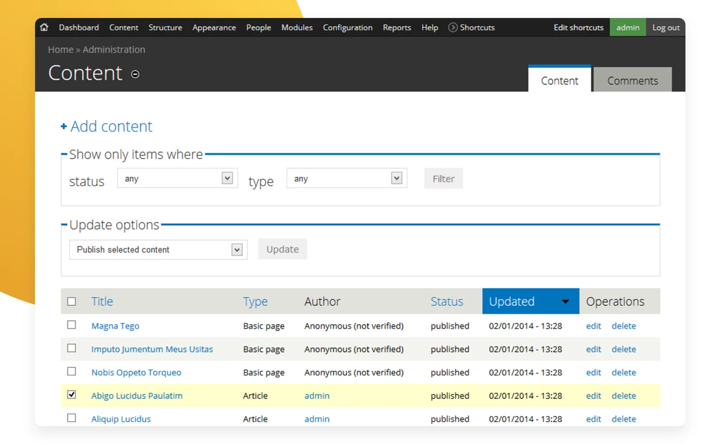Edit Nobis Oppeto Torqueo
This screenshot has height=444, width=720.
[x=593, y=373]
